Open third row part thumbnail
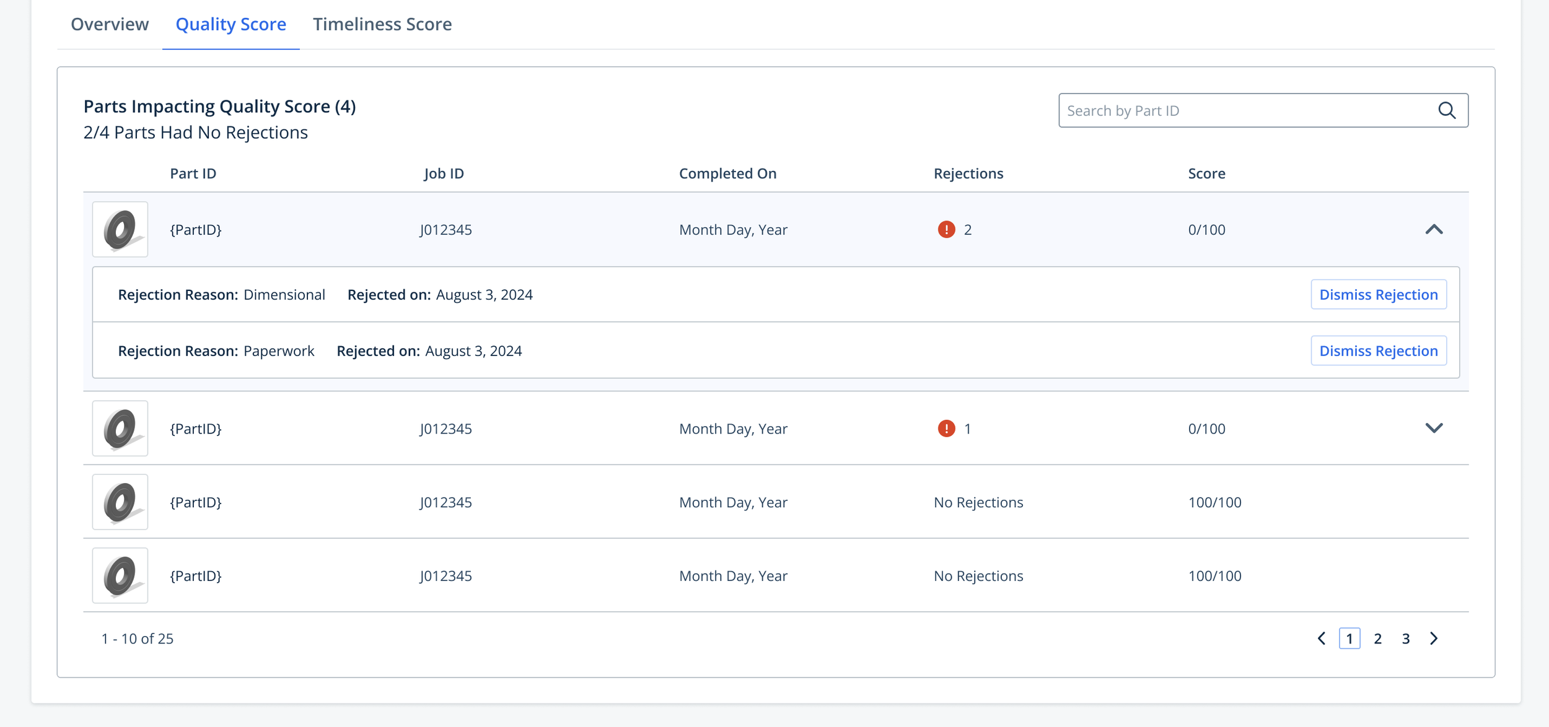 (120, 502)
